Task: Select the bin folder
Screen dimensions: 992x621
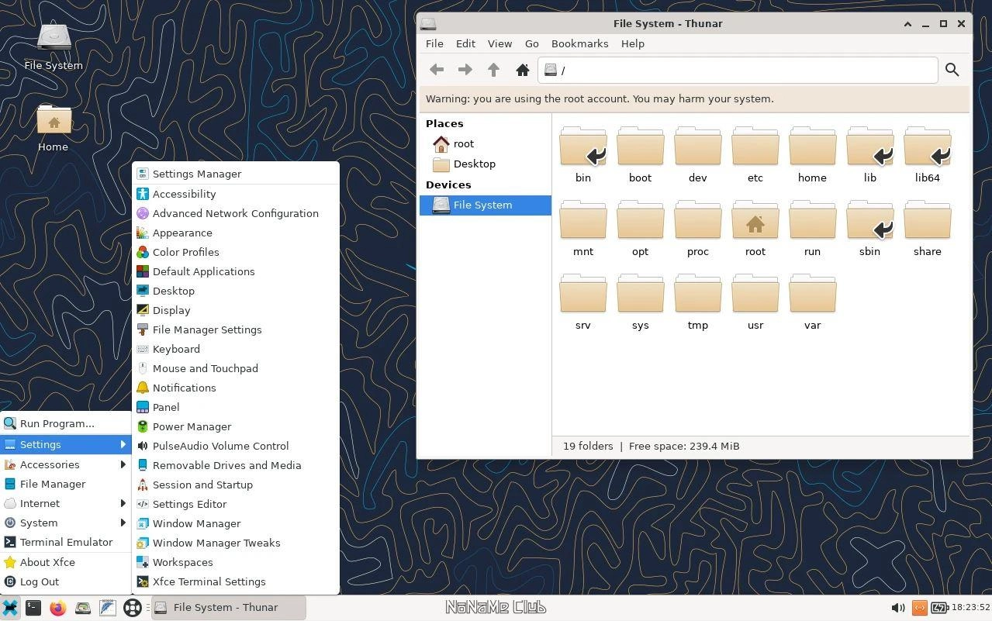Action: point(583,155)
